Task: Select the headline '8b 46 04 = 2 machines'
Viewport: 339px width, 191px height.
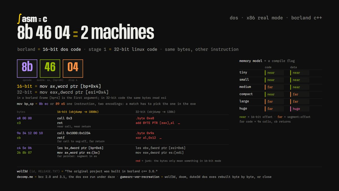Action: coord(86,33)
